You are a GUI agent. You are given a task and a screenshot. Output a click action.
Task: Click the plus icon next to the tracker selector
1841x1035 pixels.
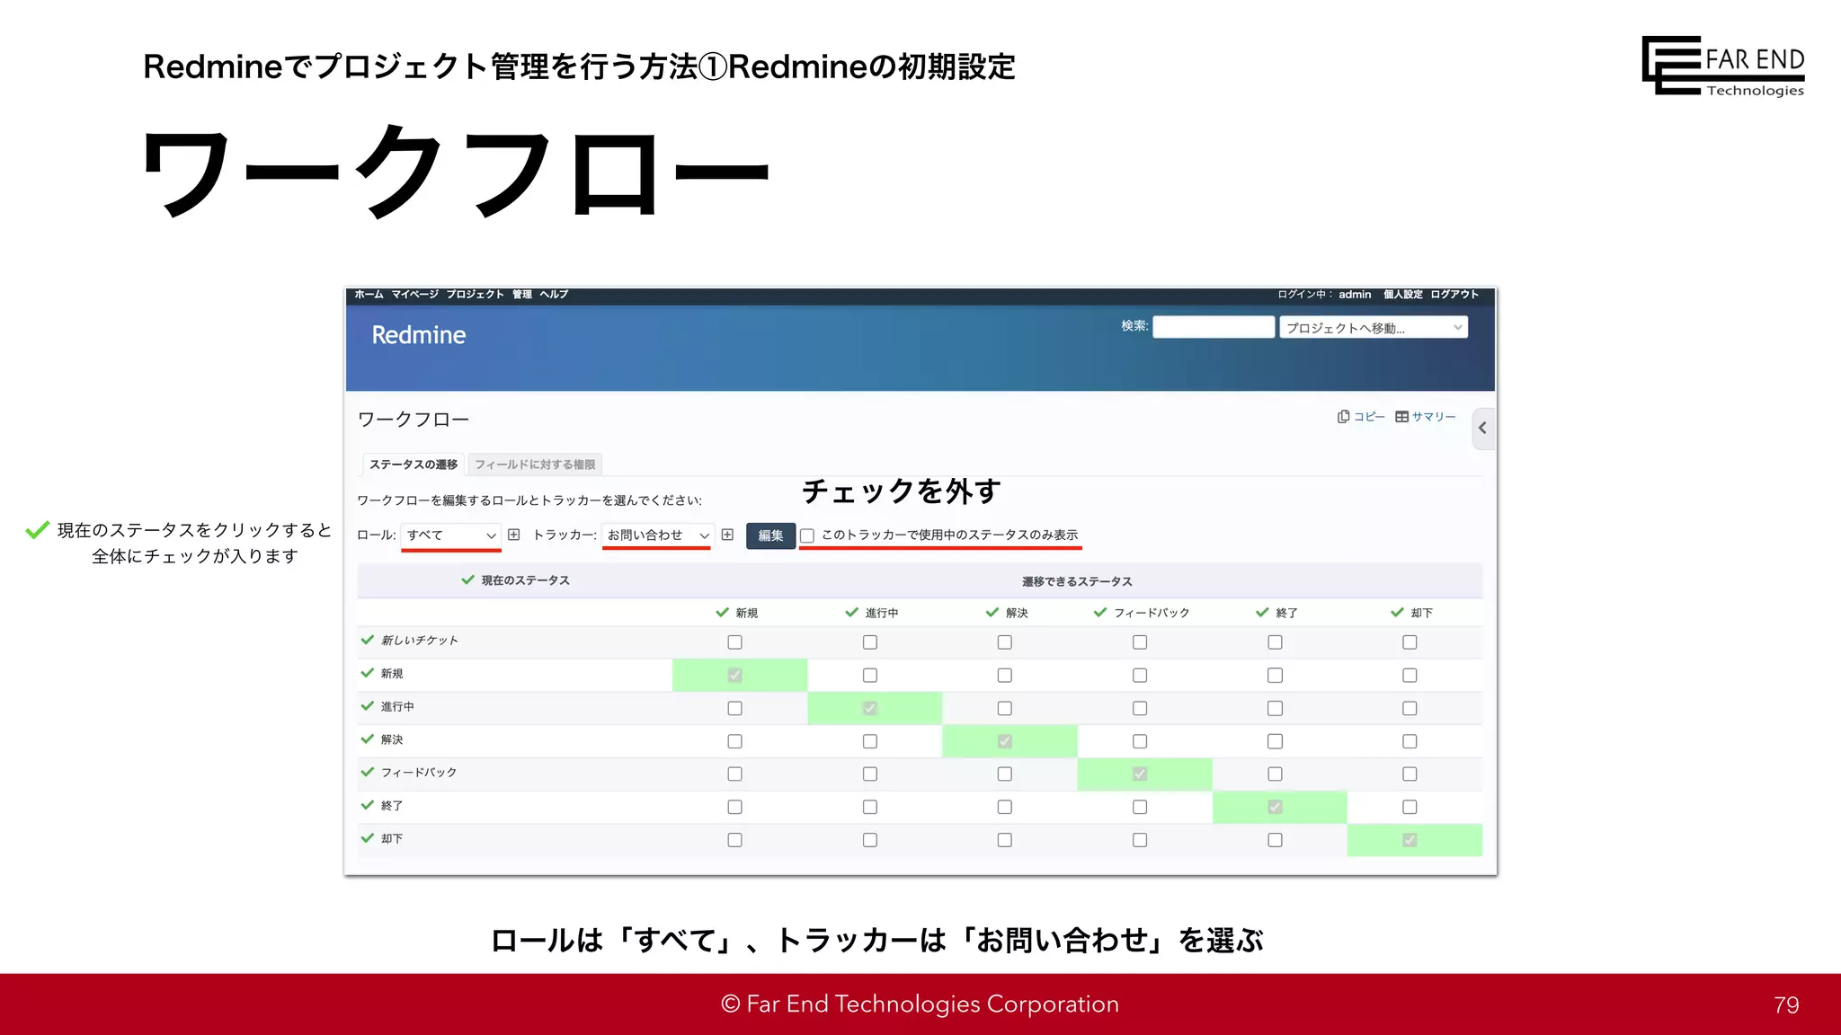point(727,535)
